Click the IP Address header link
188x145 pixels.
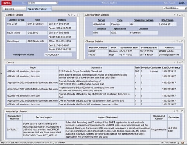tap(167, 20)
